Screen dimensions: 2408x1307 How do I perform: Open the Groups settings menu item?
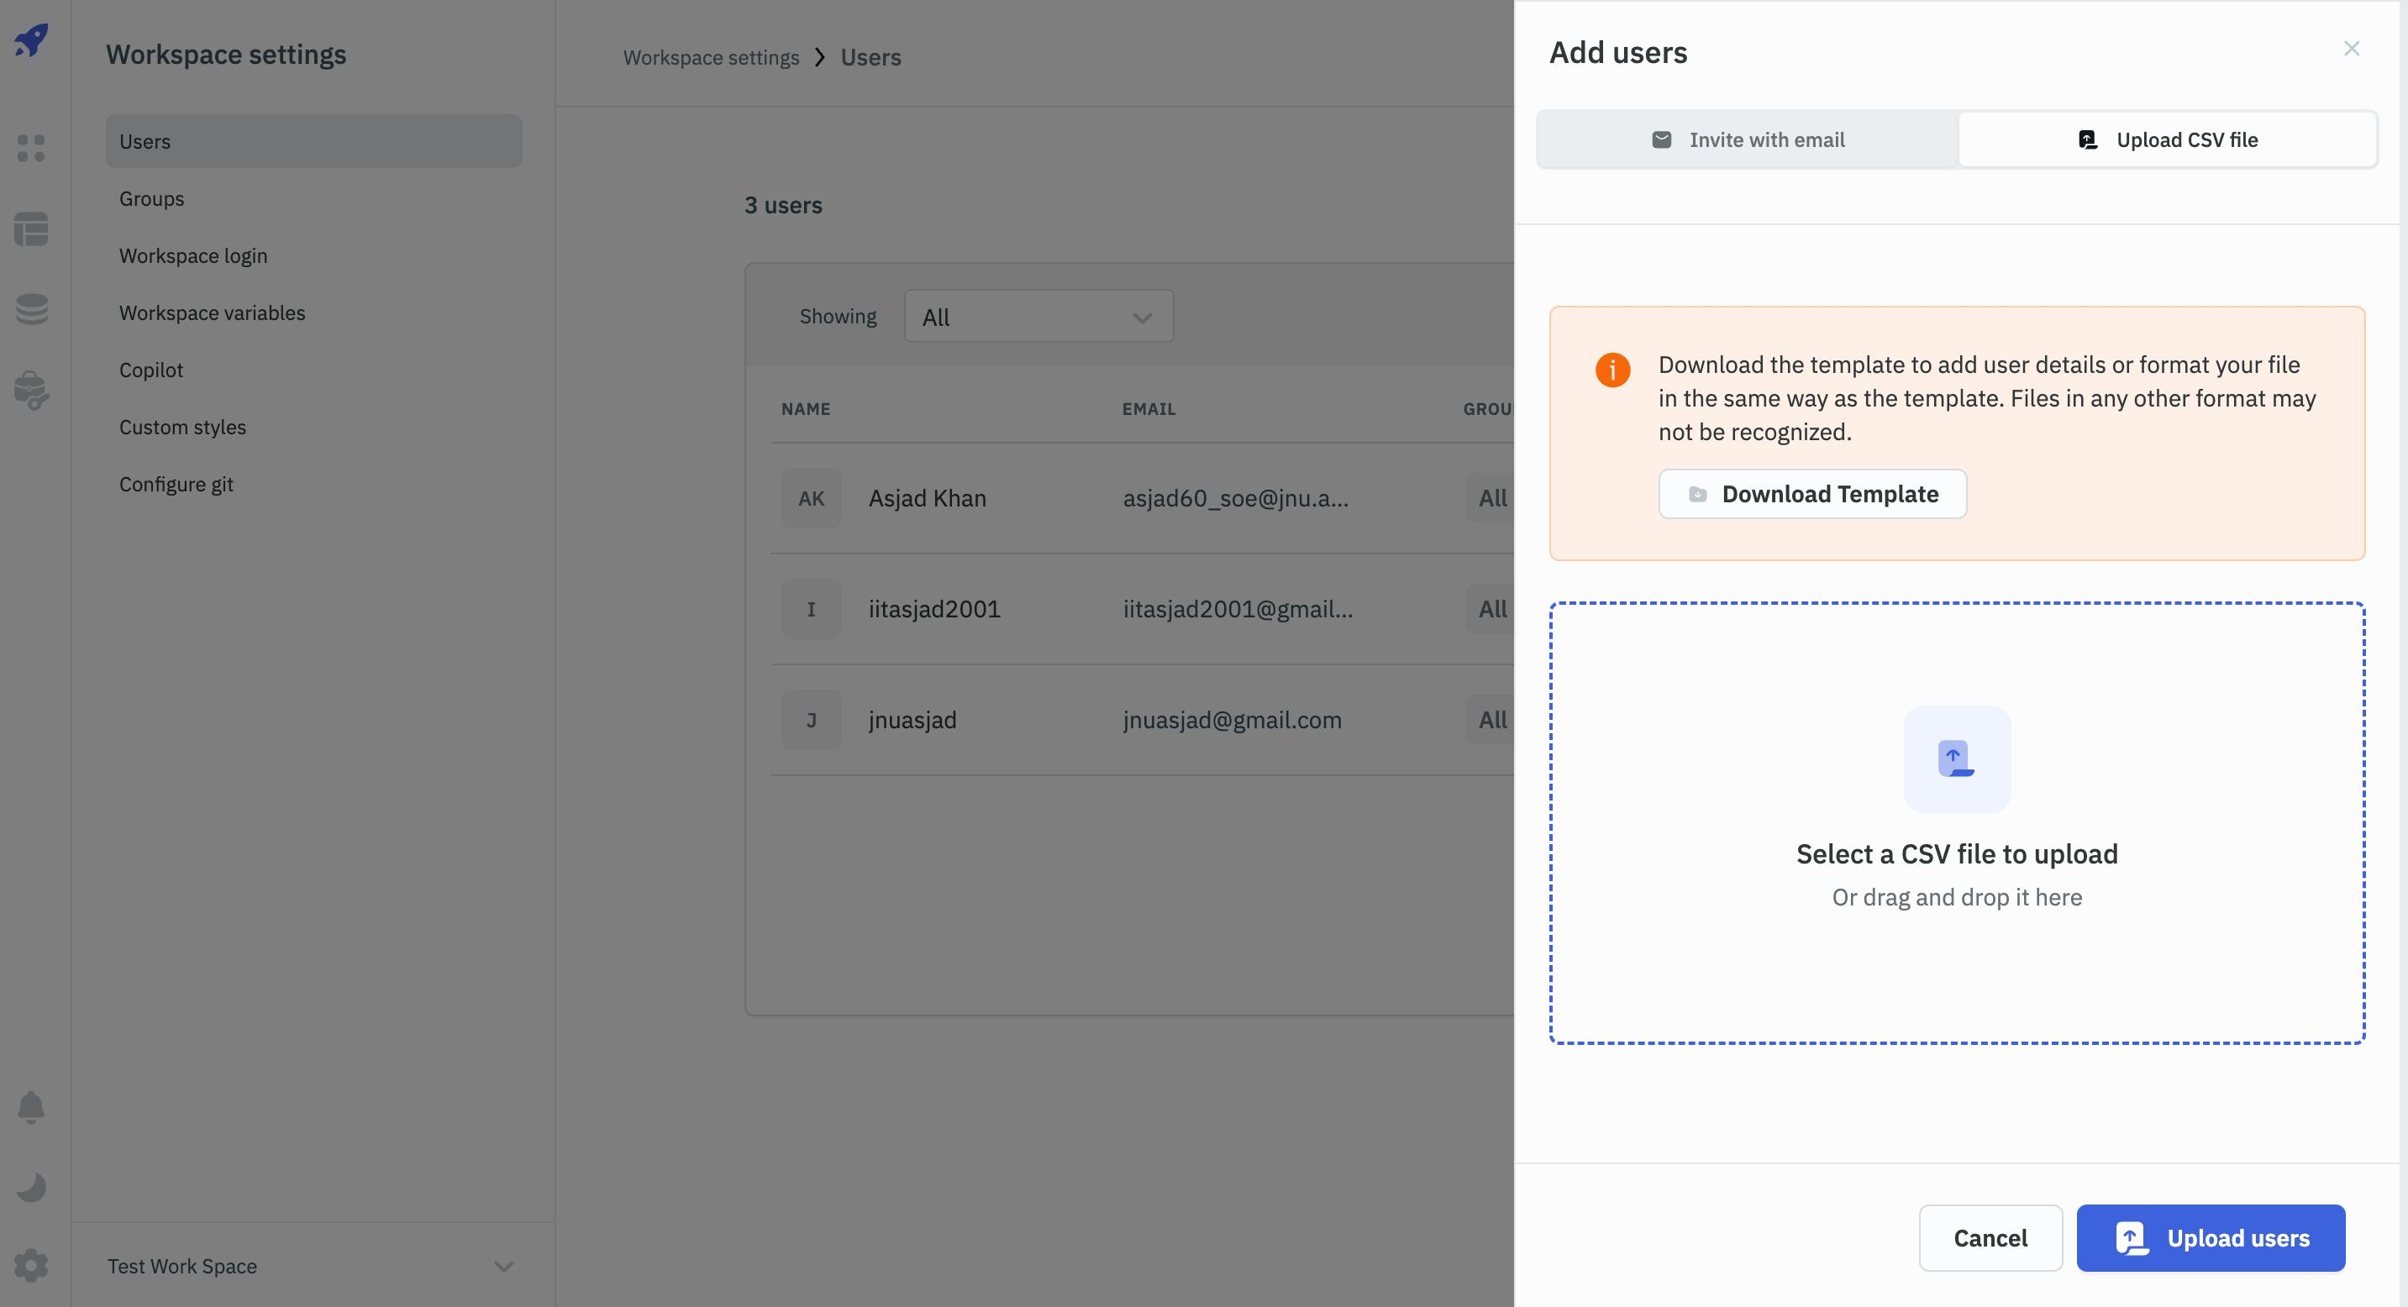[x=151, y=198]
